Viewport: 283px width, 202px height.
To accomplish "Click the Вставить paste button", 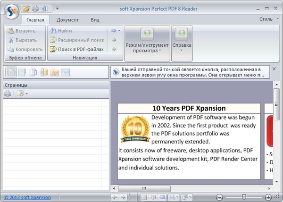I will pyautogui.click(x=22, y=31).
